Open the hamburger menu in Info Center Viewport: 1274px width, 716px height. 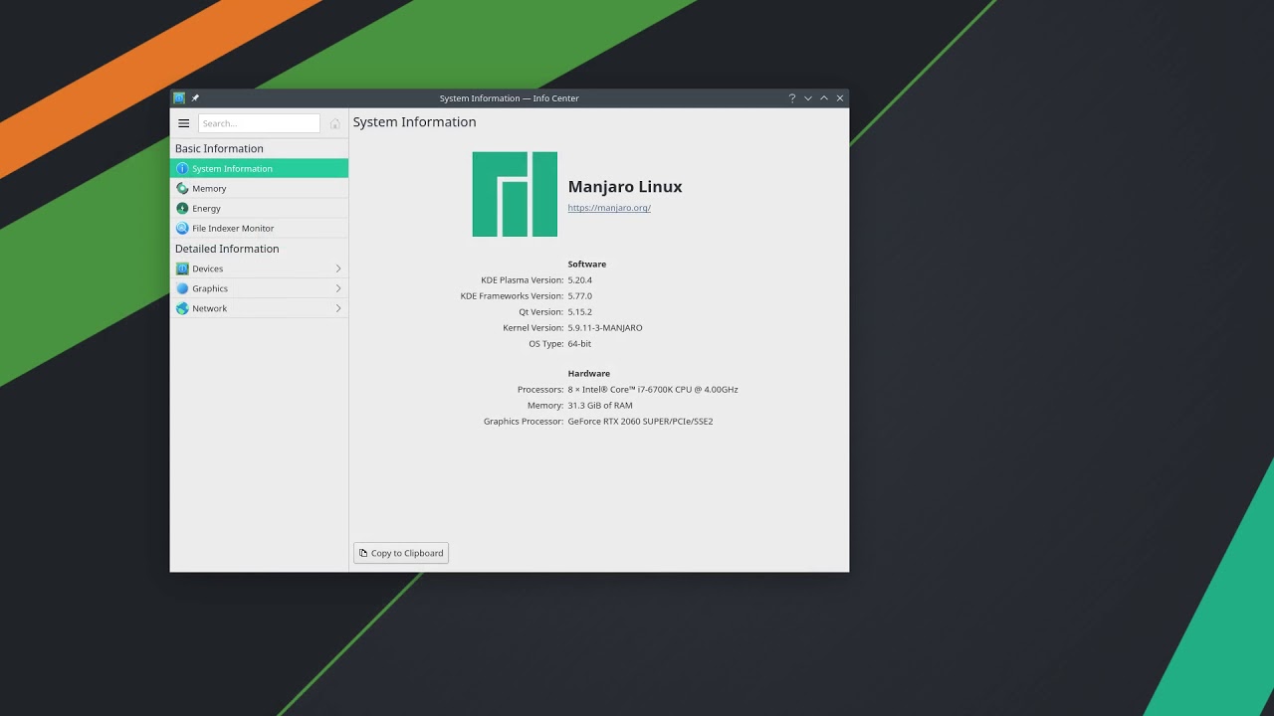pyautogui.click(x=183, y=123)
